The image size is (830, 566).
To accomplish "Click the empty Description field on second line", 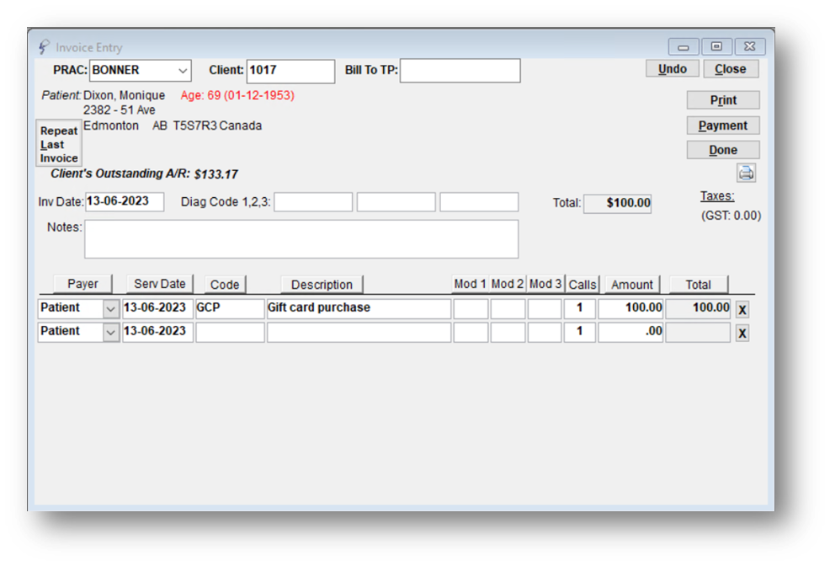I will tap(359, 333).
